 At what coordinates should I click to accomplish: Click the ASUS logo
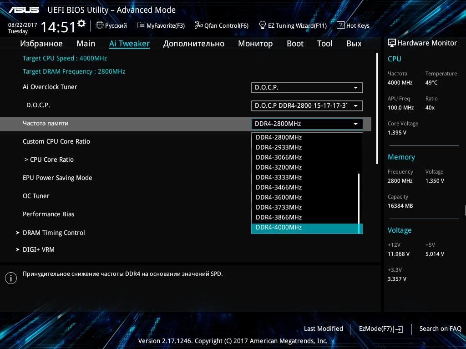[x=24, y=10]
